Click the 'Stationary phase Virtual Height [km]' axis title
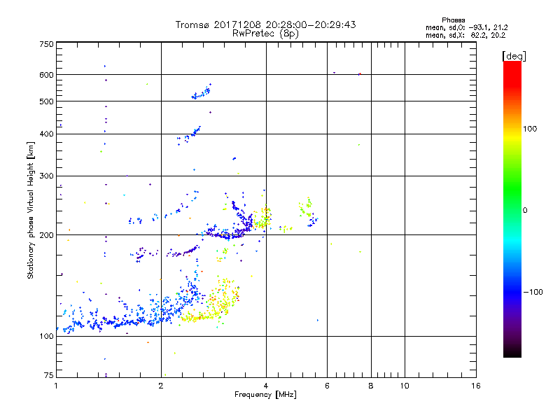The width and height of the screenshot is (560, 420). click(x=31, y=210)
